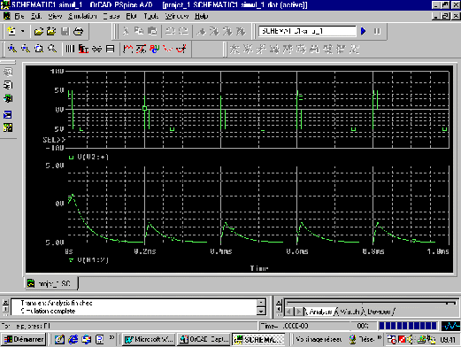Run the simulation with blue play button
The height and width of the screenshot is (347, 461).
364,31
